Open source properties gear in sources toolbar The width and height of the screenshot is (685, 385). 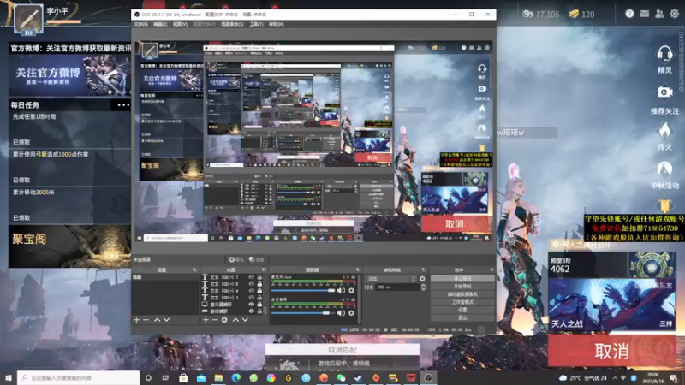click(224, 320)
